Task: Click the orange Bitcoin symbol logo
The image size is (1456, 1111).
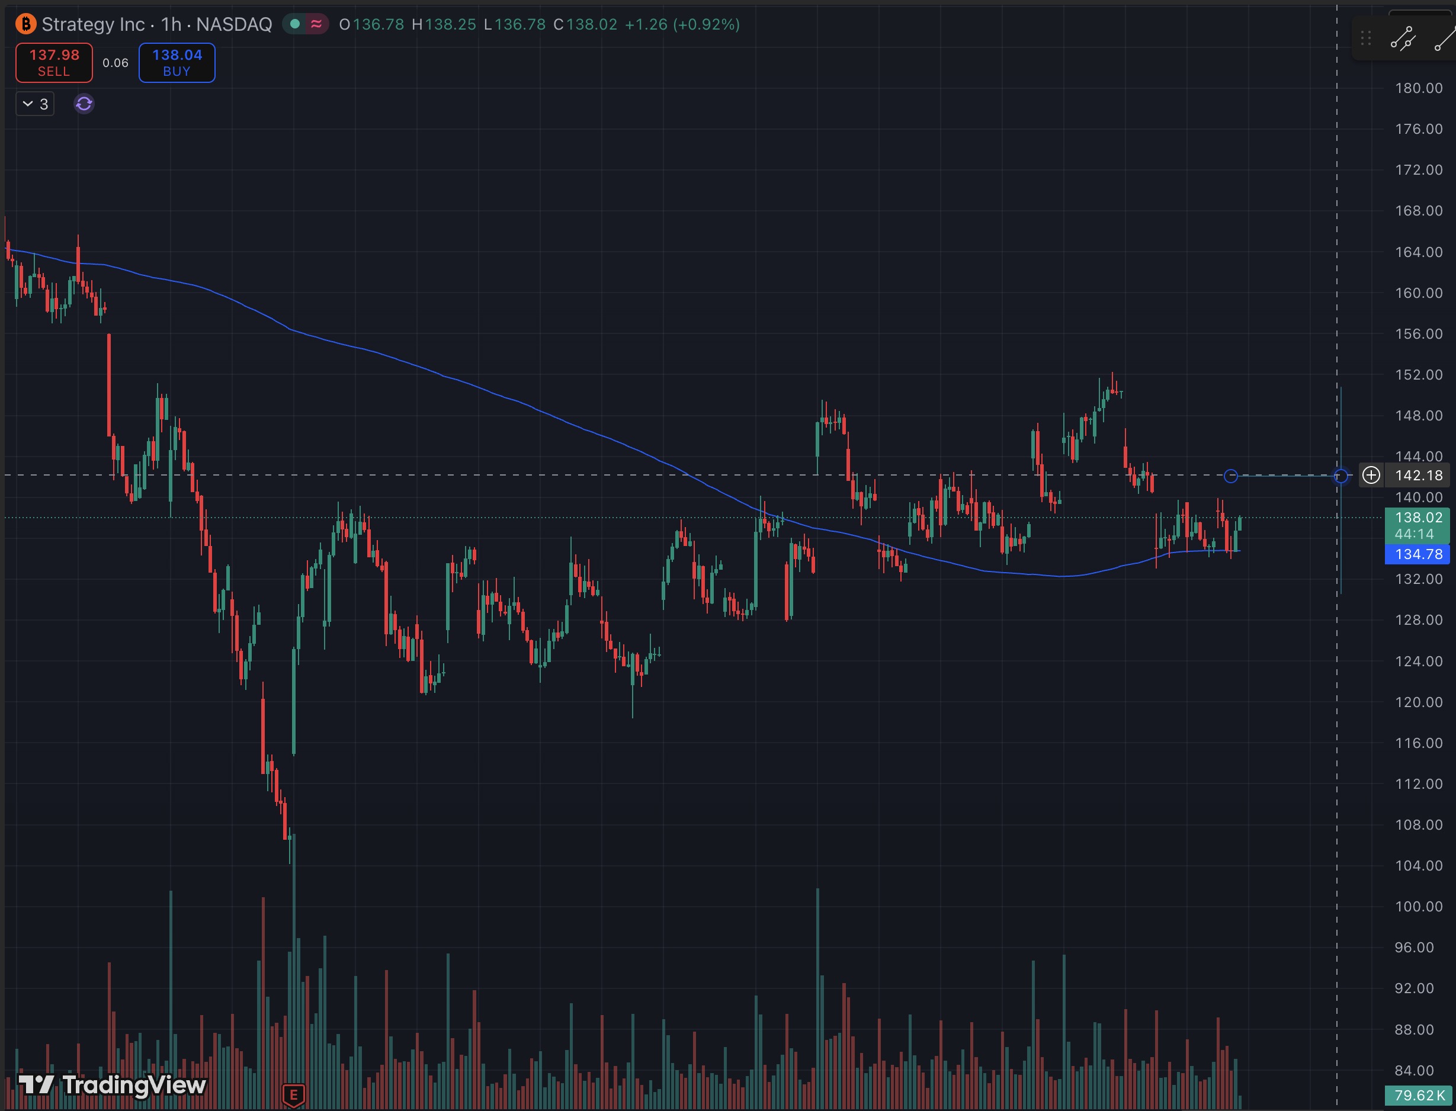Action: pyautogui.click(x=25, y=24)
